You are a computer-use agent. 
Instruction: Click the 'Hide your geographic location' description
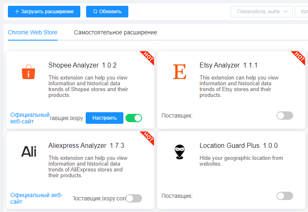pos(241,161)
